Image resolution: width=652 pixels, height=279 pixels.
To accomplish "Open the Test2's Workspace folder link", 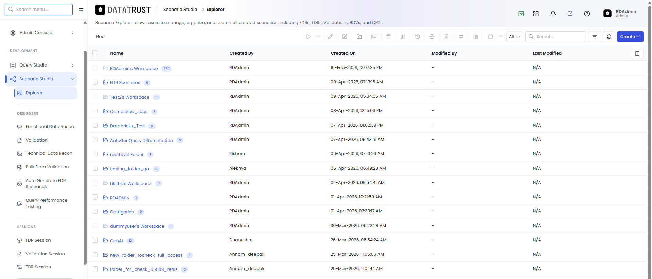I will [130, 97].
